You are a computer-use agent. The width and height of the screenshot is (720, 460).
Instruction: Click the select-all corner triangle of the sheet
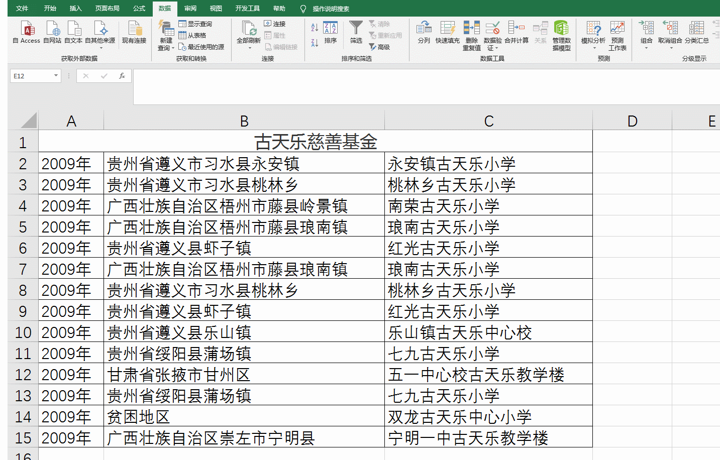coord(29,121)
